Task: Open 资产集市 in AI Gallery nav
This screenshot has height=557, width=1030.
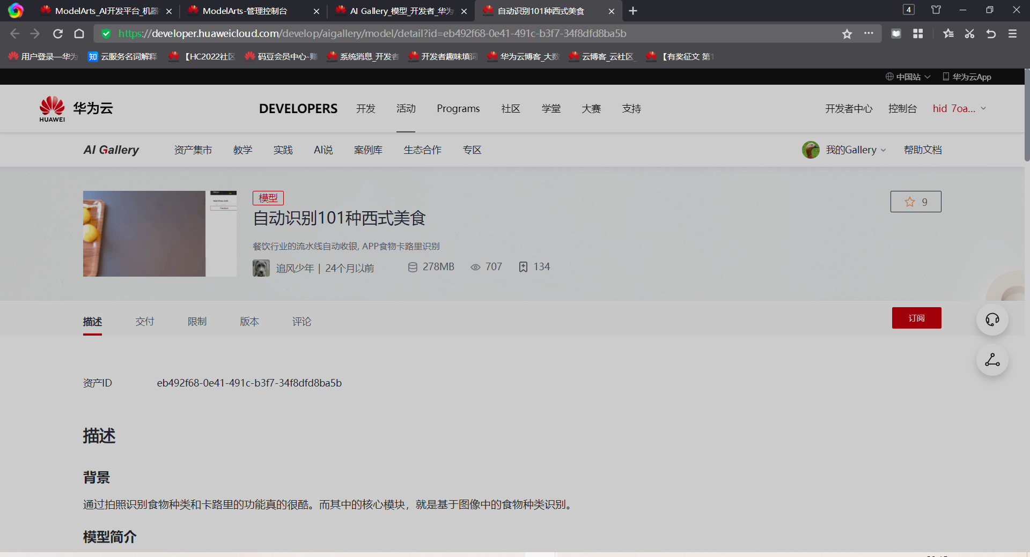Action: pos(193,150)
